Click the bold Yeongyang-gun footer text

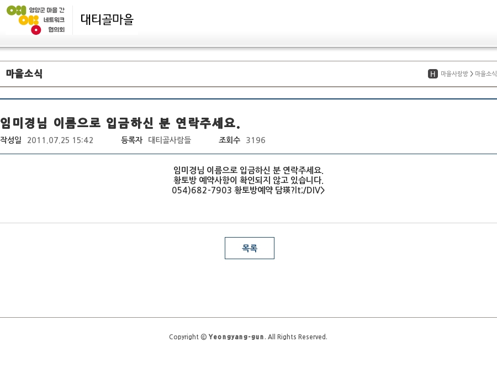click(x=236, y=337)
